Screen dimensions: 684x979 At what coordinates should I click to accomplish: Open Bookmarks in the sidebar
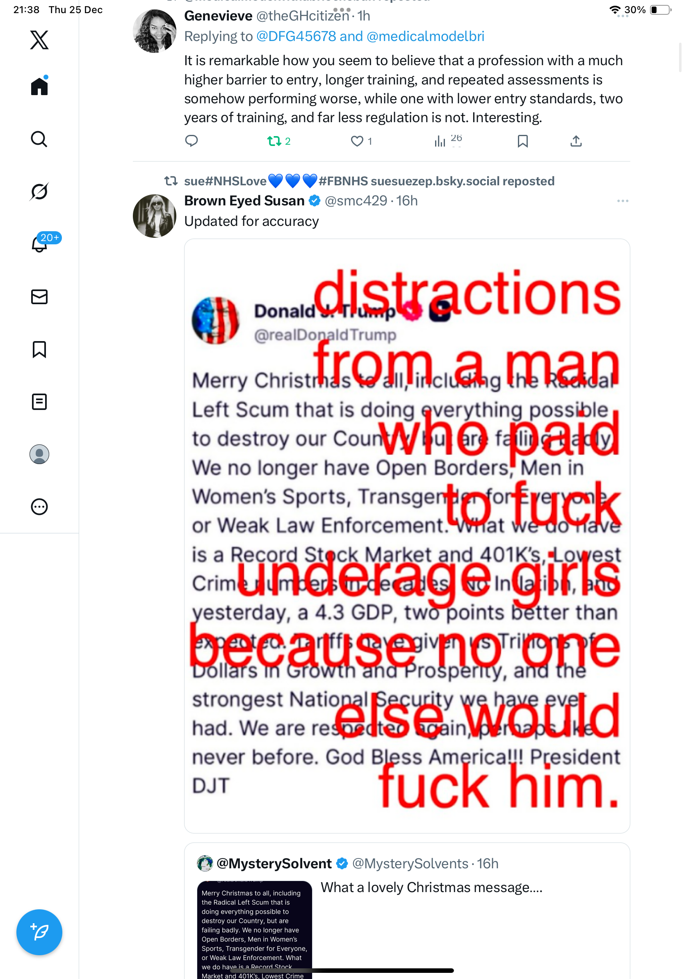[x=39, y=349]
